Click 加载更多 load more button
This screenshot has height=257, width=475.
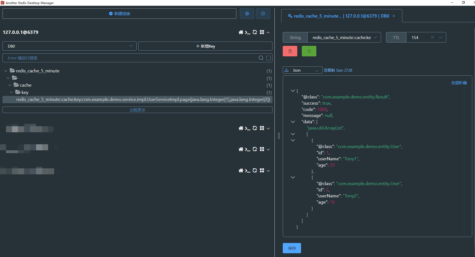click(x=137, y=110)
